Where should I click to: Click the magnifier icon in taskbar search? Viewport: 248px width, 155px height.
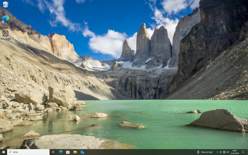point(10,152)
